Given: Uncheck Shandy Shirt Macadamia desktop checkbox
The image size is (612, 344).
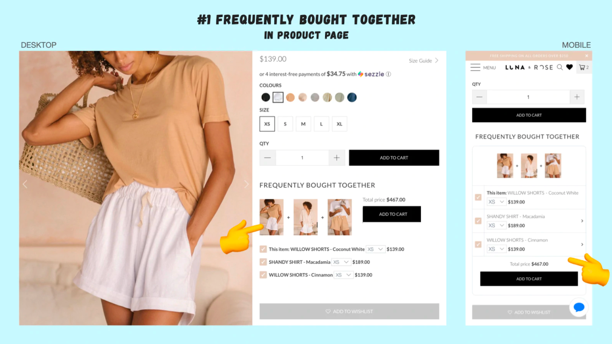Looking at the screenshot, I should pos(263,262).
